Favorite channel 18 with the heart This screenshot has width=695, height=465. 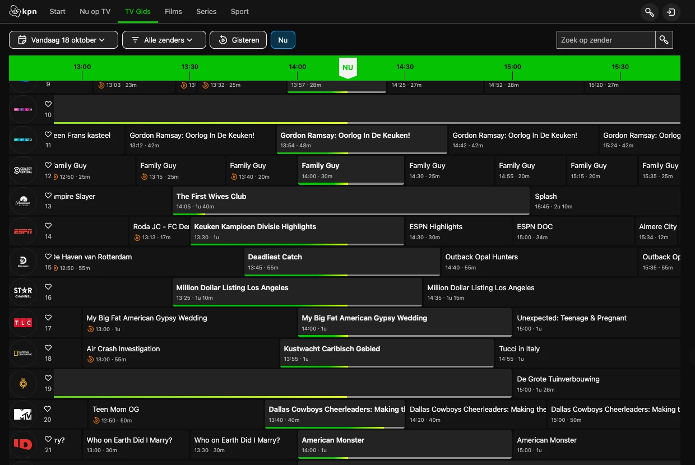[x=48, y=348]
